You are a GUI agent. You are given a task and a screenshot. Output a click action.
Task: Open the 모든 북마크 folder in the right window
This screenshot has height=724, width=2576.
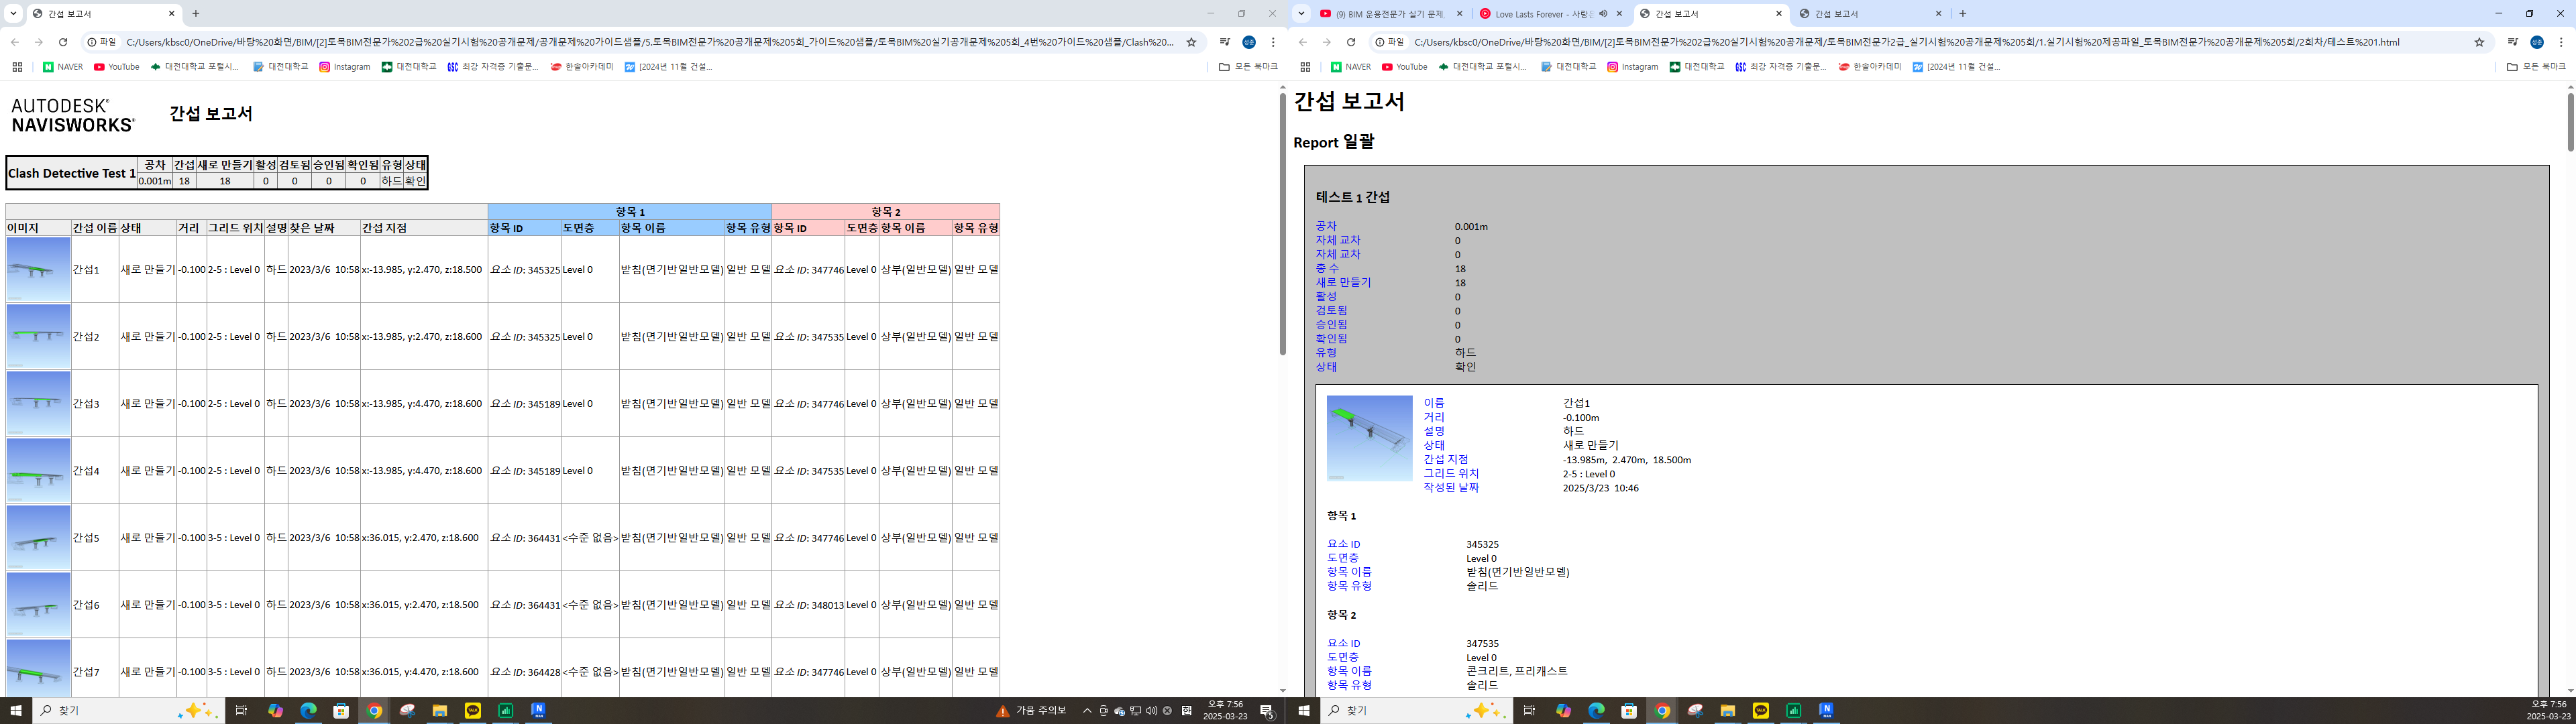(2536, 67)
